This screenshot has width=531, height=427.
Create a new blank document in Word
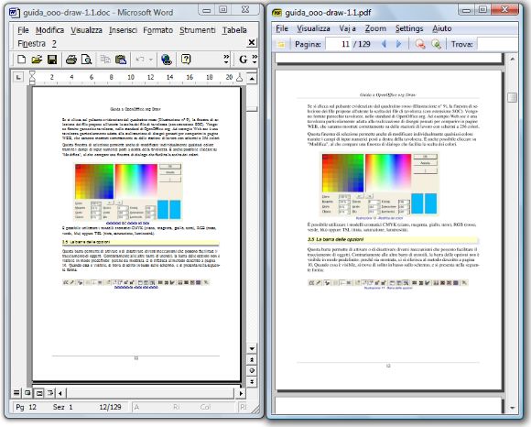22,60
